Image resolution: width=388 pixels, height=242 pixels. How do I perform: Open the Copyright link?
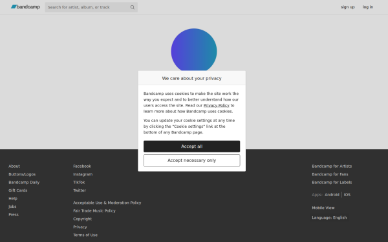[82, 219]
